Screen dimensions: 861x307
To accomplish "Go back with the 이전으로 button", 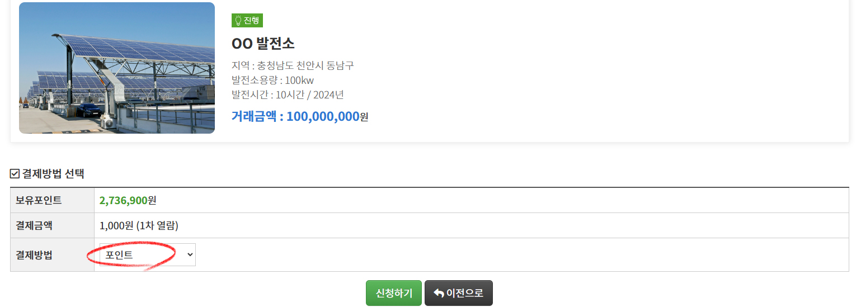I will [x=458, y=293].
